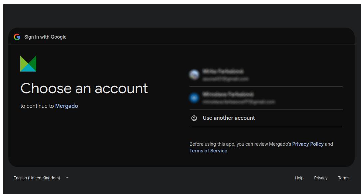Open Mergado's Privacy Policy link
Viewport: 361px width, 194px height.
tap(308, 144)
